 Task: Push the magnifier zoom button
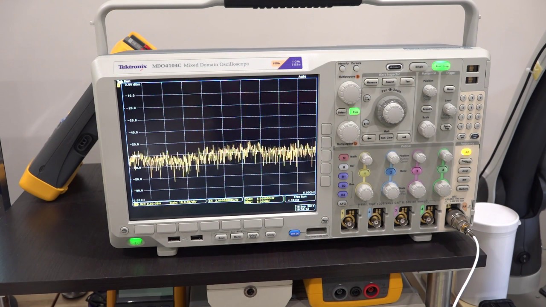pos(367,98)
